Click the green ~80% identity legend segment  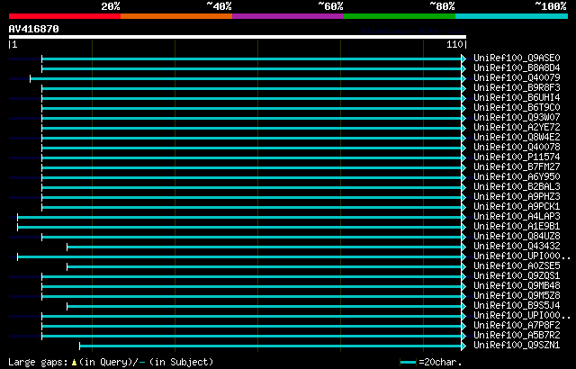pyautogui.click(x=400, y=16)
